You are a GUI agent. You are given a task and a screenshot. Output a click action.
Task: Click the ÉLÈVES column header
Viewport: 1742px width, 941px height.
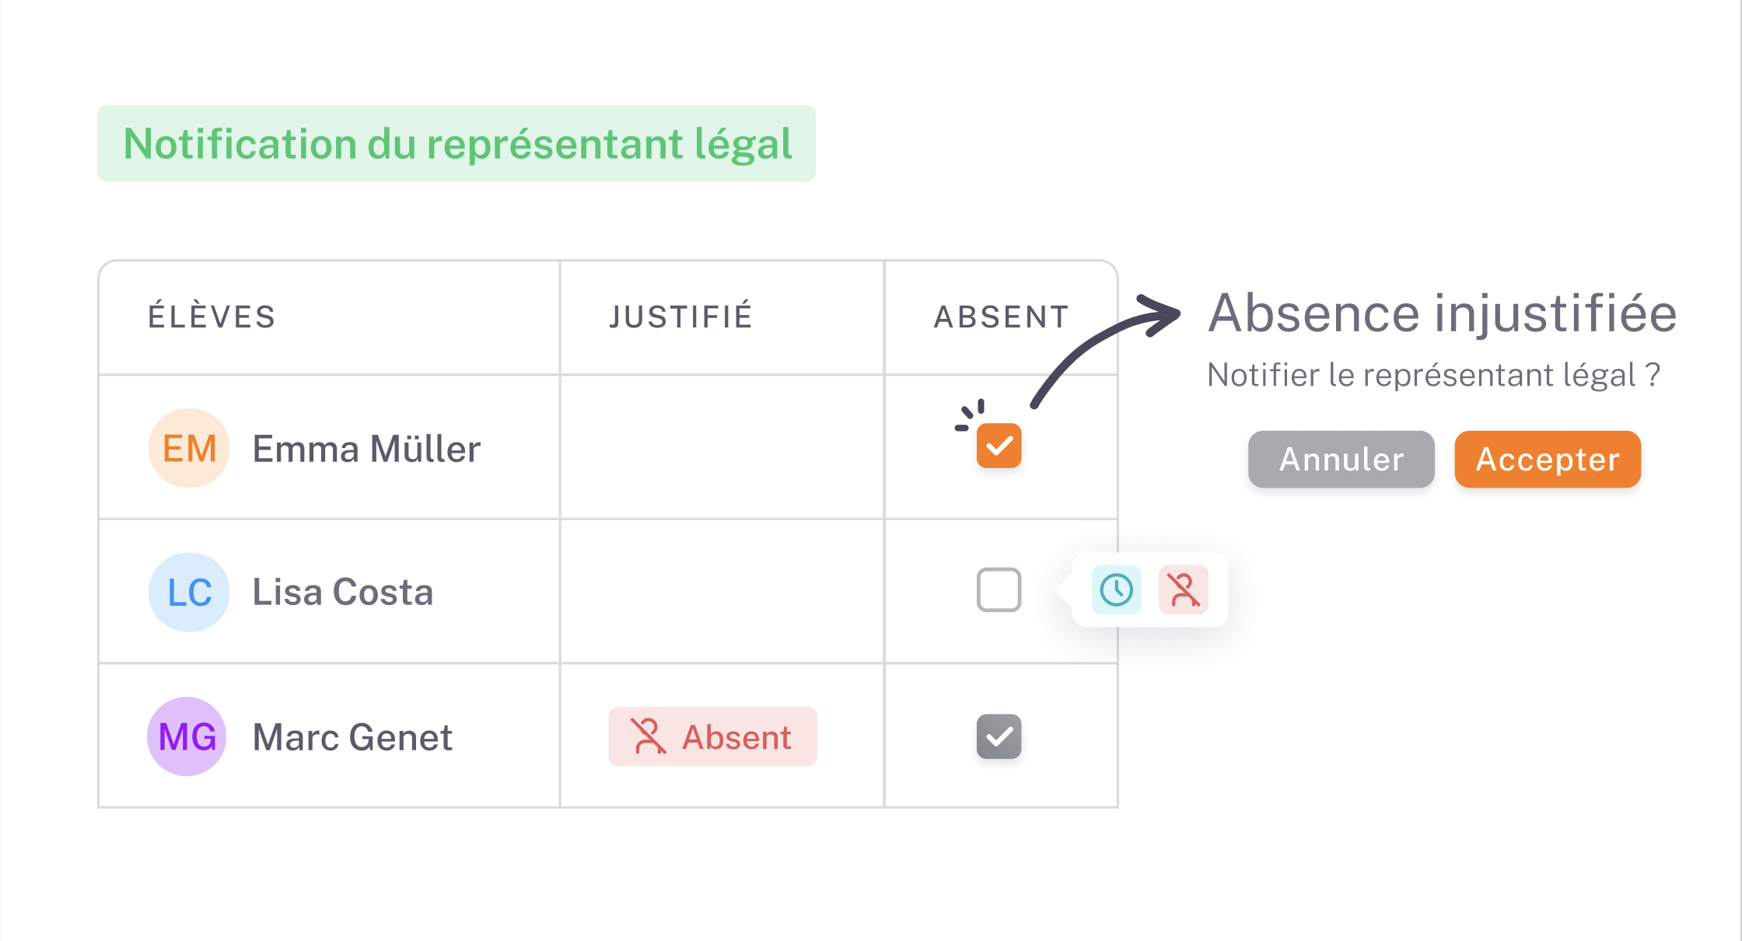pyautogui.click(x=212, y=317)
